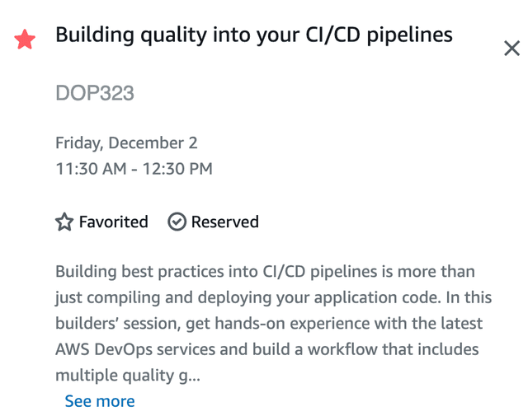This screenshot has height=416, width=528.
Task: Click the 11:30 AM - 12:30 PM time
Action: pyautogui.click(x=134, y=169)
